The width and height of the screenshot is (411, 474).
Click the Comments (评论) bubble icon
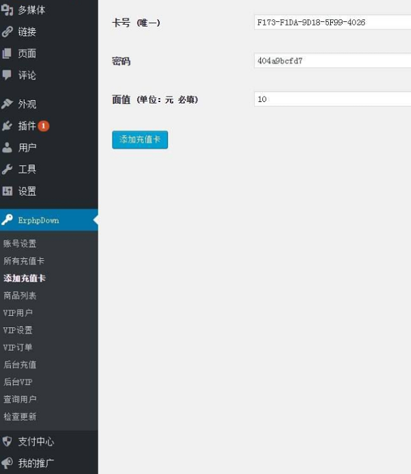coord(7,75)
